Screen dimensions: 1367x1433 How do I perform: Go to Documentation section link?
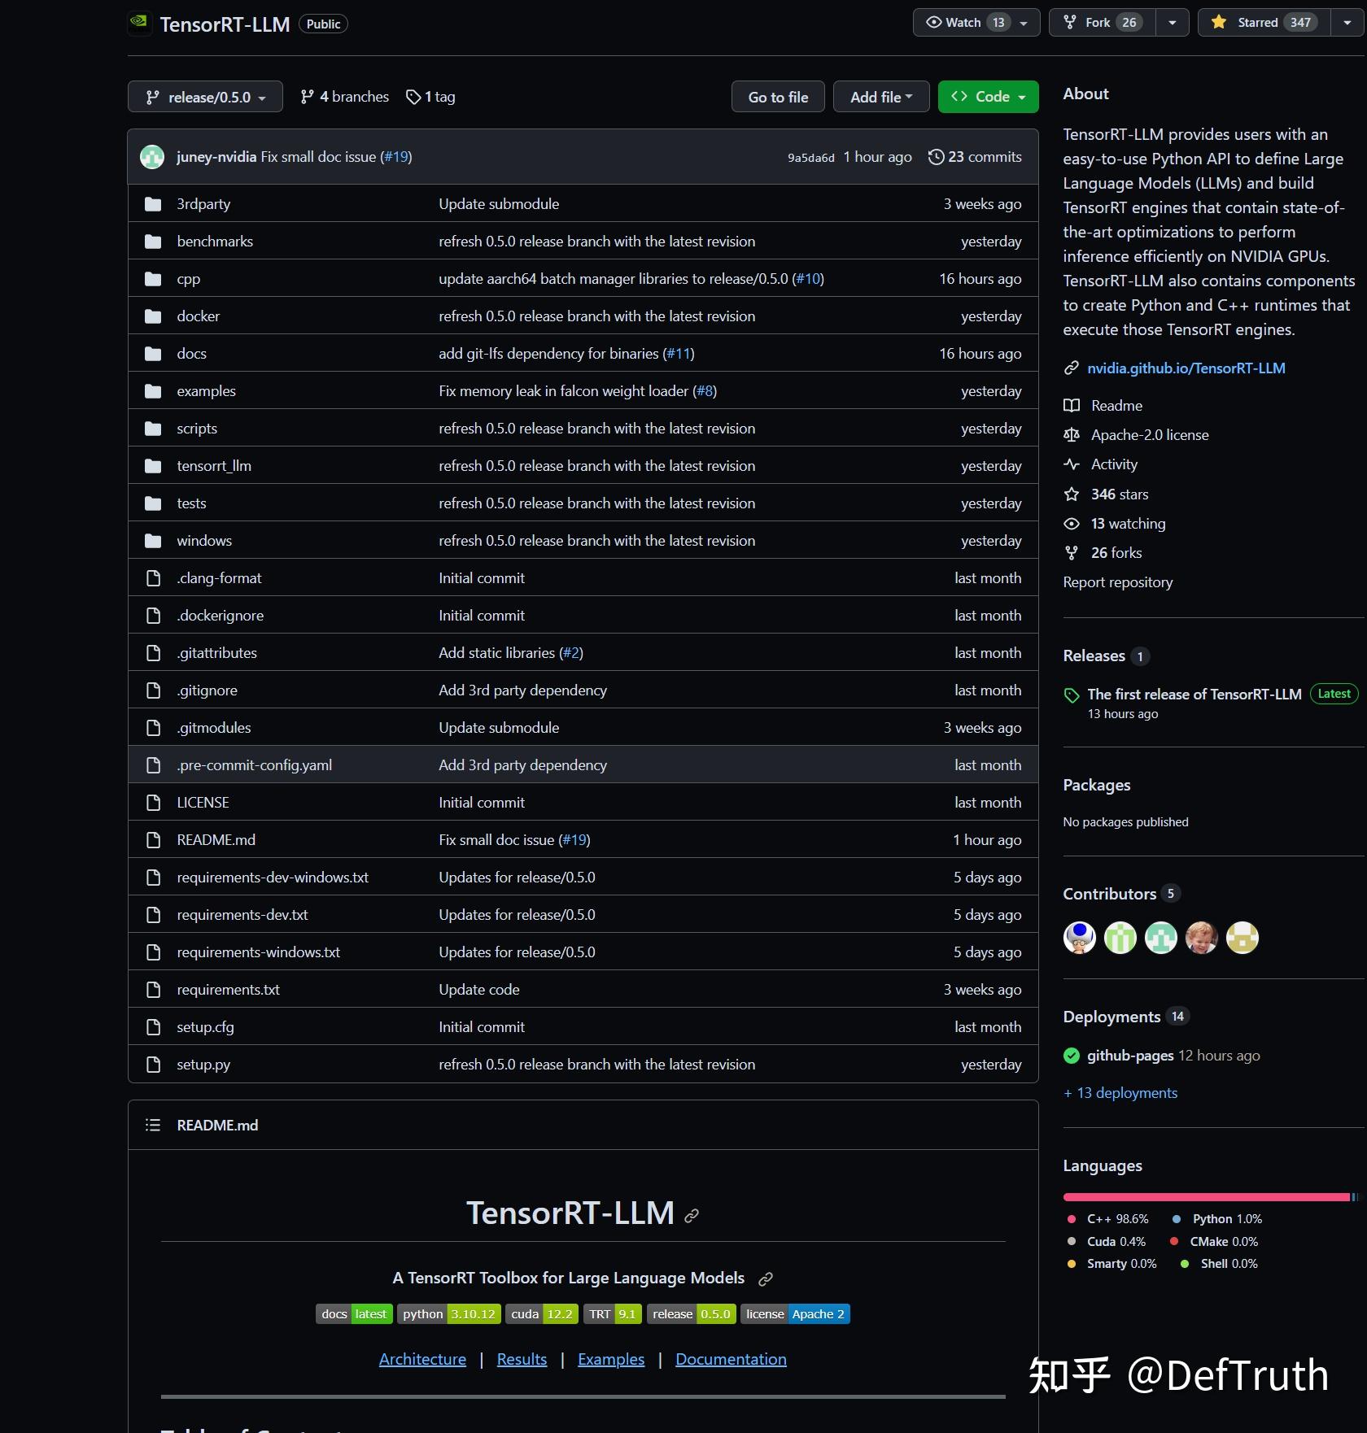coord(731,1360)
